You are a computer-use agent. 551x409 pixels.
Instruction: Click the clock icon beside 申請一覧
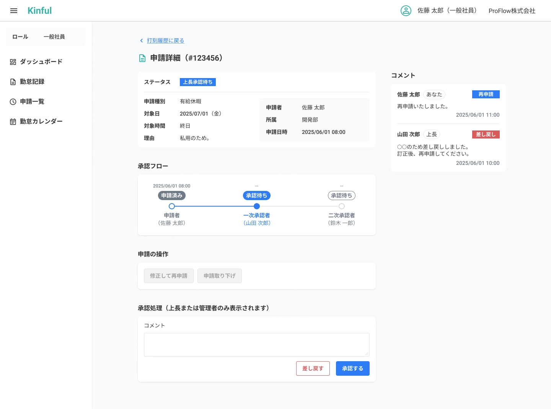point(13,102)
